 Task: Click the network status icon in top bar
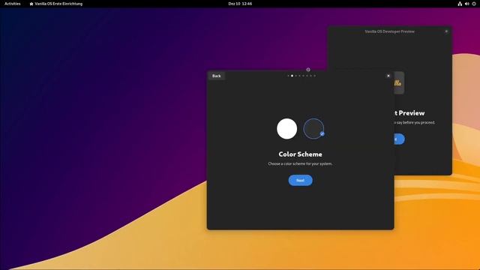(460, 4)
